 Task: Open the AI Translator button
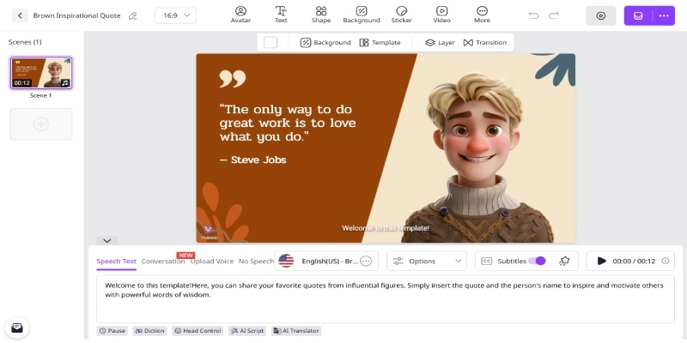(x=296, y=330)
